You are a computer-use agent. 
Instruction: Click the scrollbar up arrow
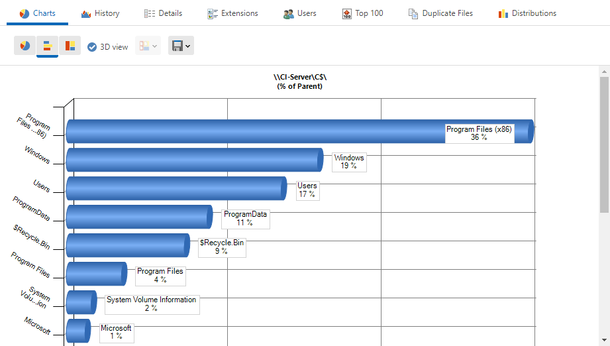pyautogui.click(x=604, y=71)
